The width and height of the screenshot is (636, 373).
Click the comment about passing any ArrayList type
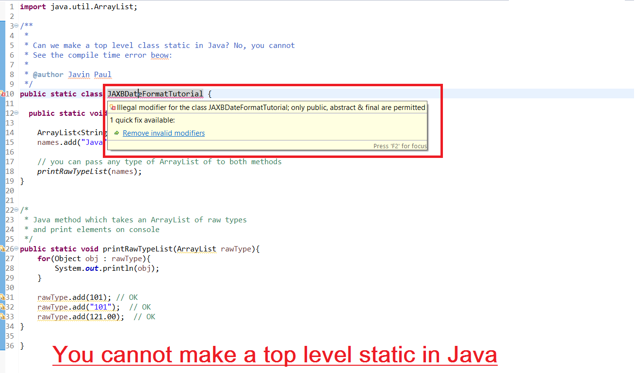[160, 162]
